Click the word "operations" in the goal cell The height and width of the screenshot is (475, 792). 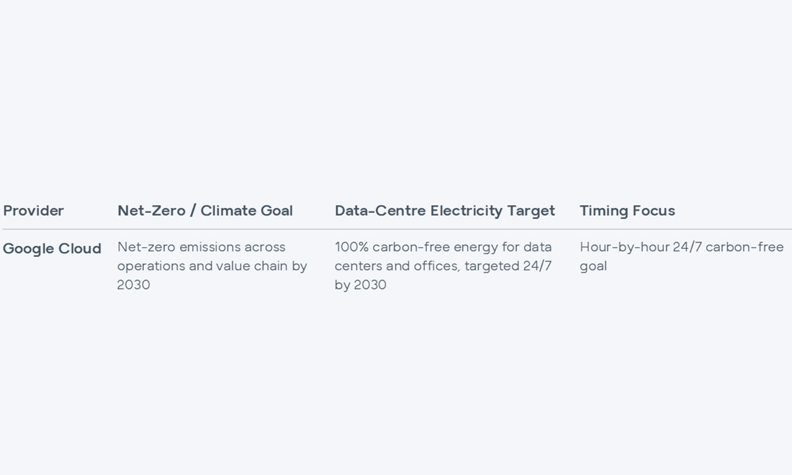pyautogui.click(x=151, y=266)
